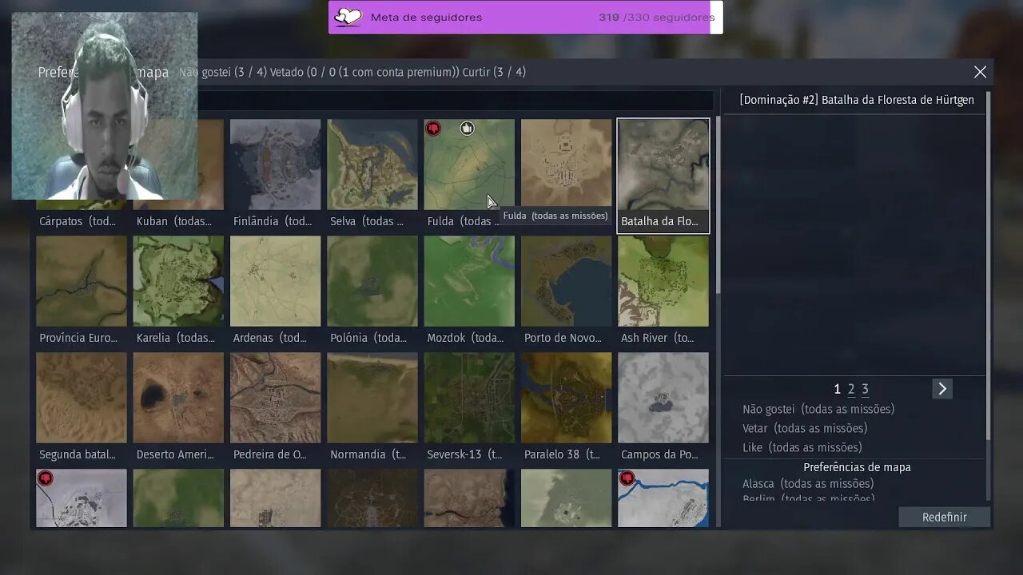Select the Selva map thumbnail
Viewport: 1023px width, 575px height.
coord(372,165)
